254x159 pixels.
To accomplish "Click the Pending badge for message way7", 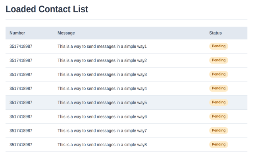I will point(219,130).
